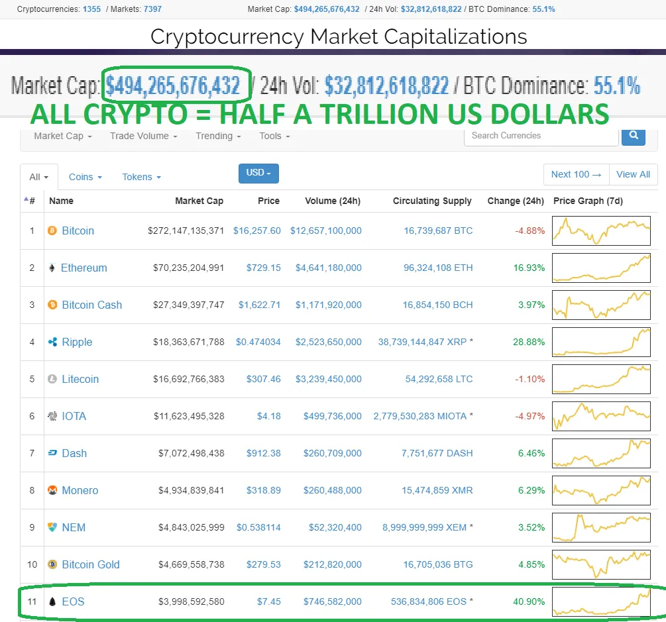Open the Ripple link
666x622 pixels.
77,342
